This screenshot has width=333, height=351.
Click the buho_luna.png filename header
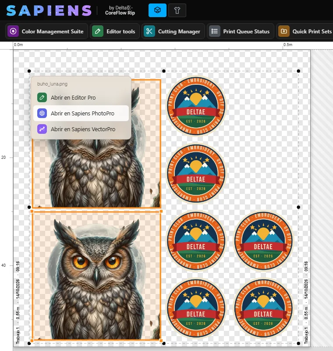[x=52, y=84]
